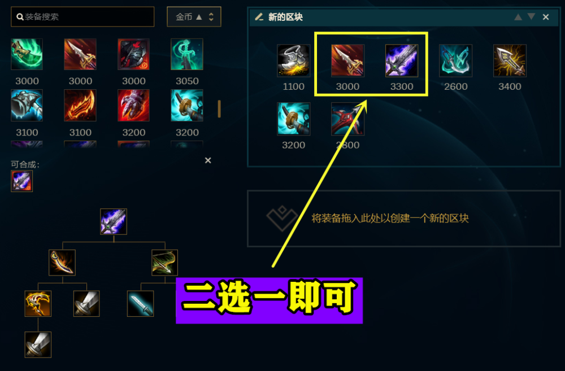Select the 2600 gold teal item in the block

[455, 60]
